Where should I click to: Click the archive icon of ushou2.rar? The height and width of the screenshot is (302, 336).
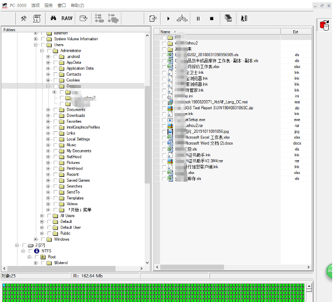click(170, 126)
